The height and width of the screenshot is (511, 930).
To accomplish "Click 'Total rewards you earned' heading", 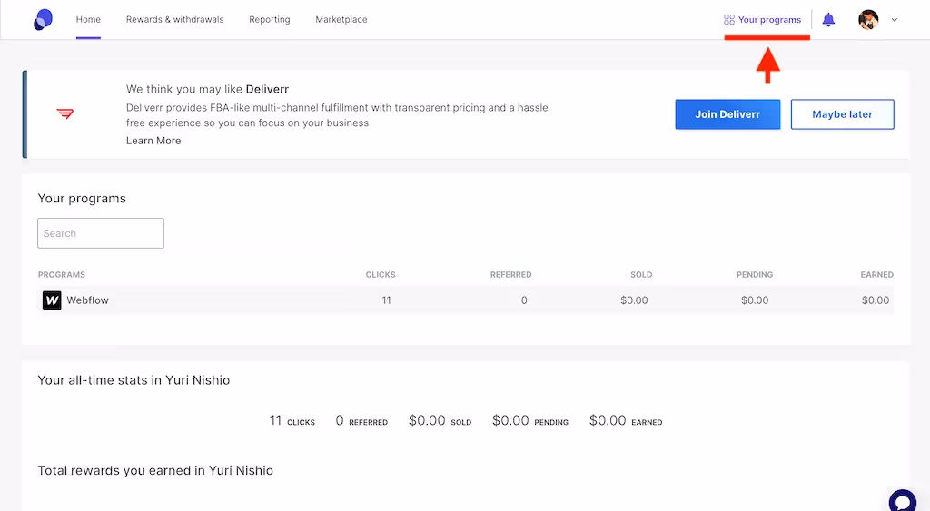I will (155, 471).
